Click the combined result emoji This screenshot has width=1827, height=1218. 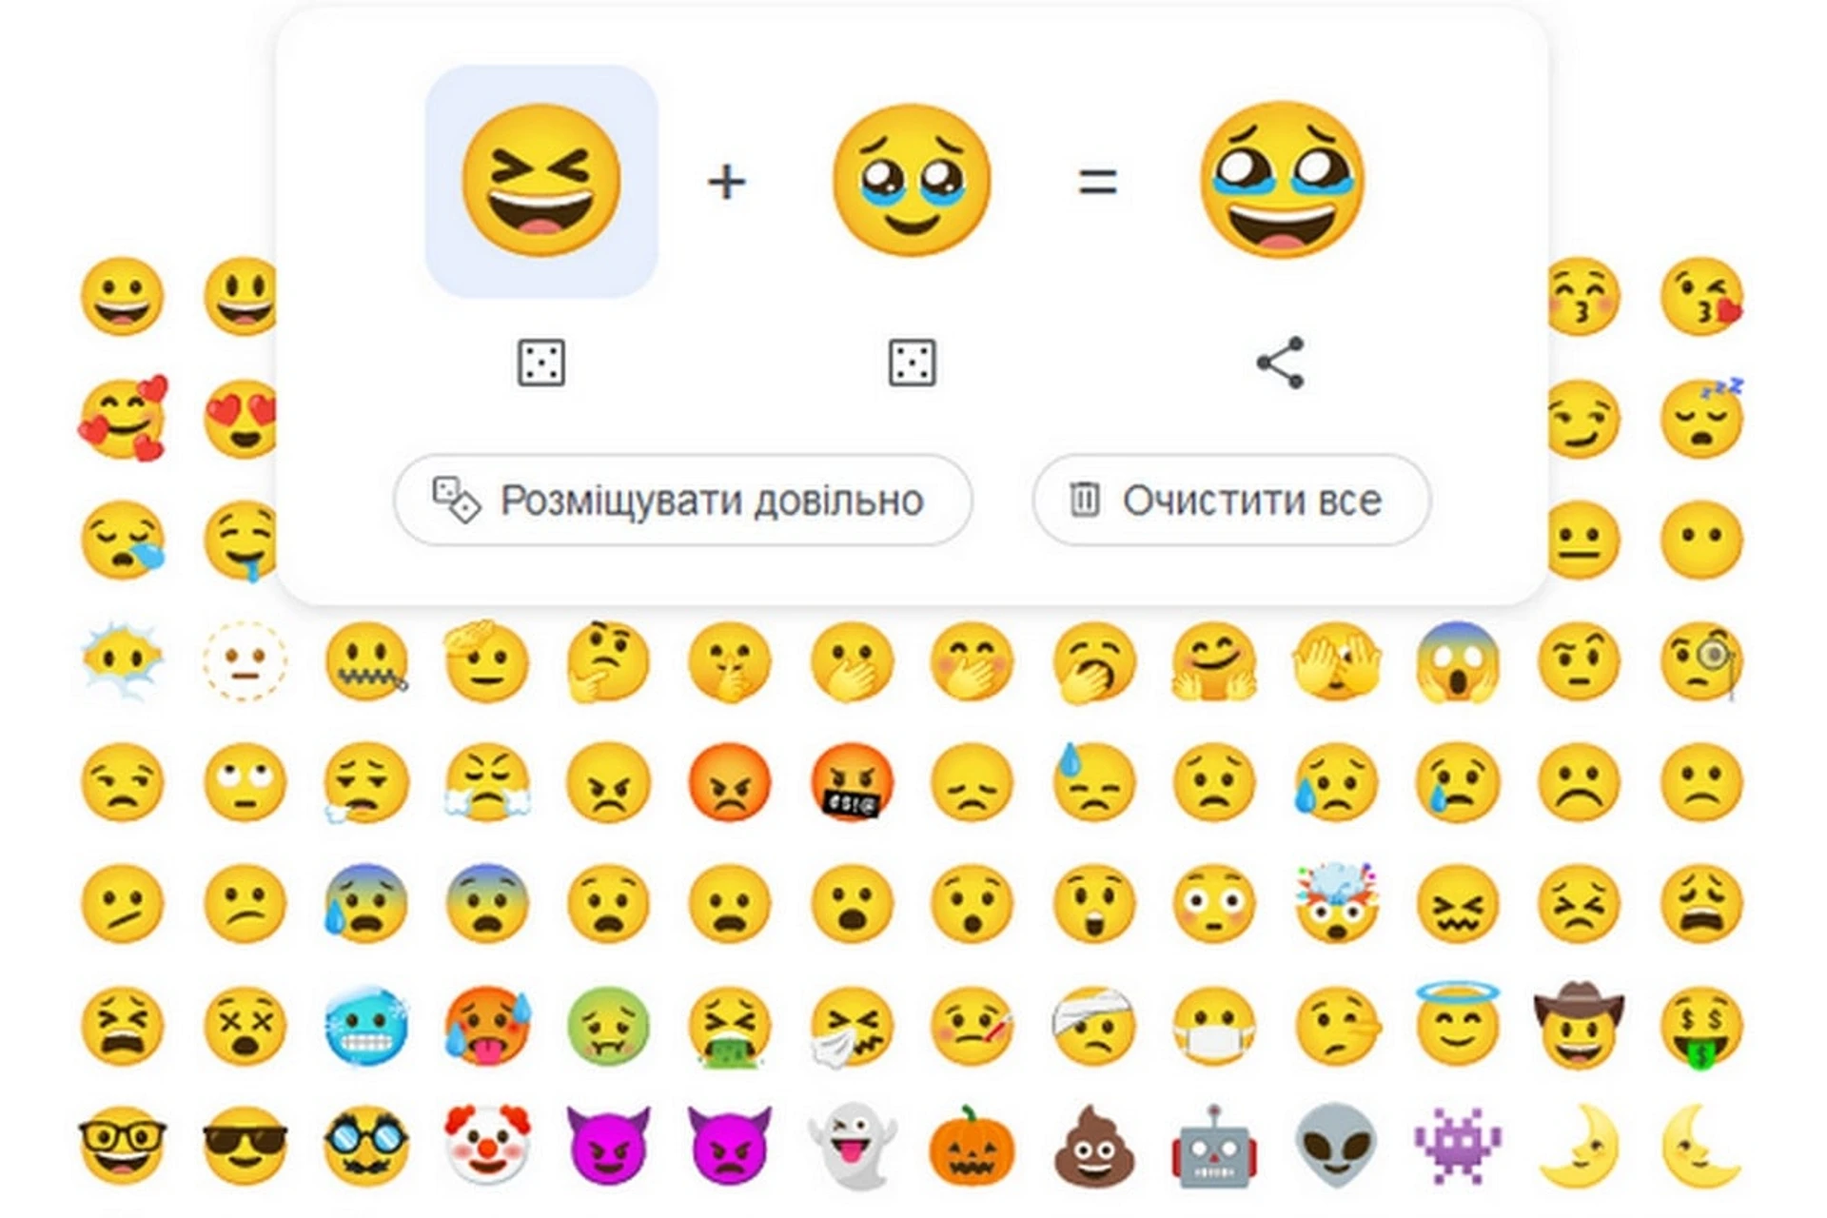click(1282, 181)
